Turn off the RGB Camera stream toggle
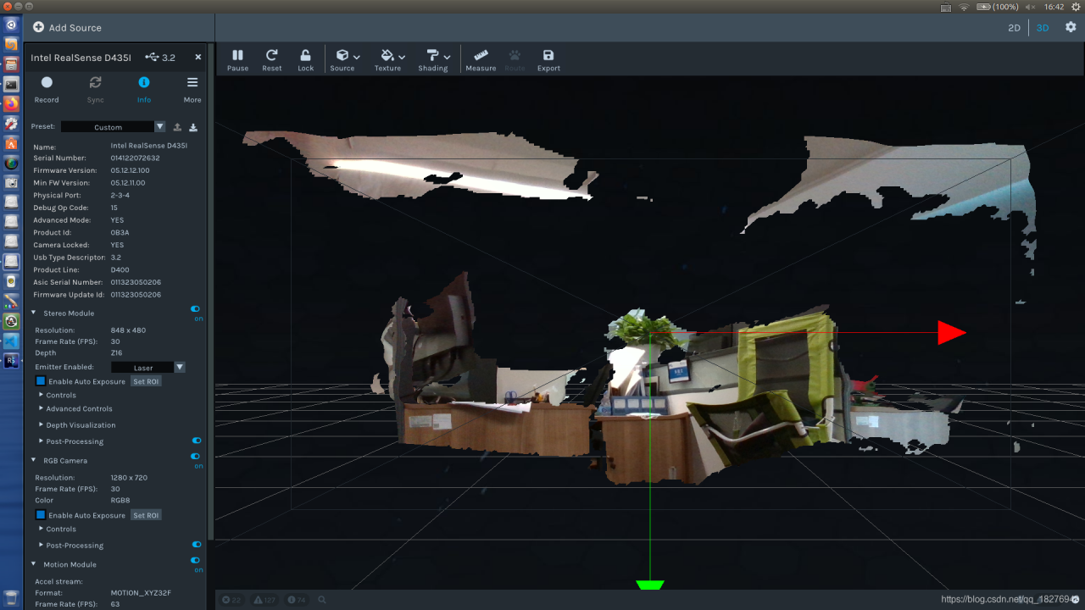1085x610 pixels. click(x=196, y=457)
